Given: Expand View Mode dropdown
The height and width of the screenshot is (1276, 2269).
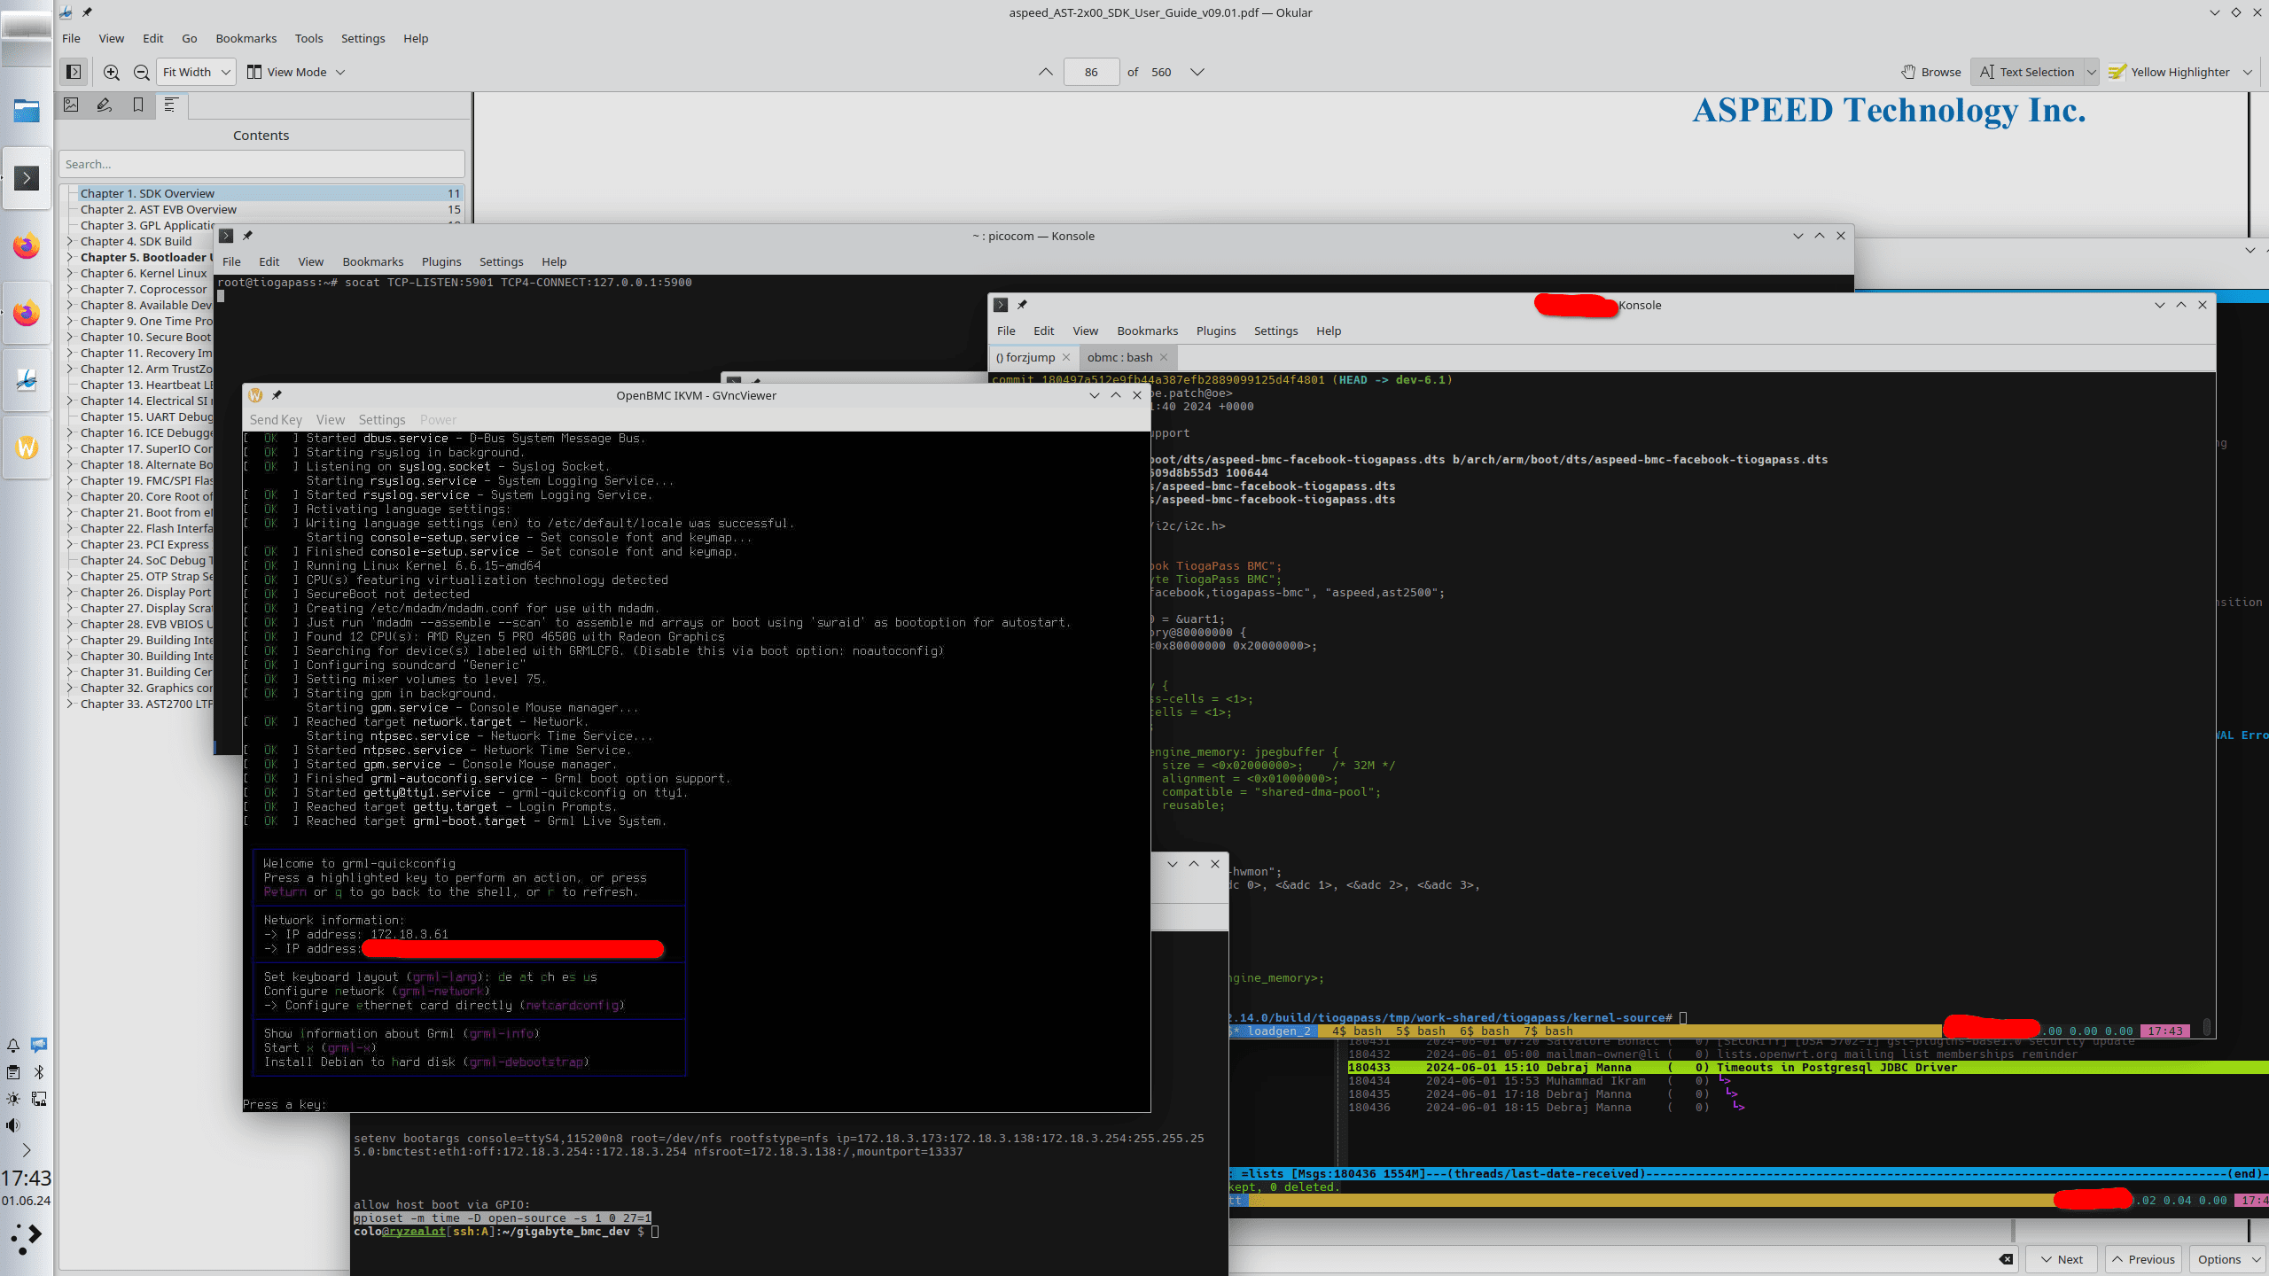Looking at the screenshot, I should [x=296, y=72].
